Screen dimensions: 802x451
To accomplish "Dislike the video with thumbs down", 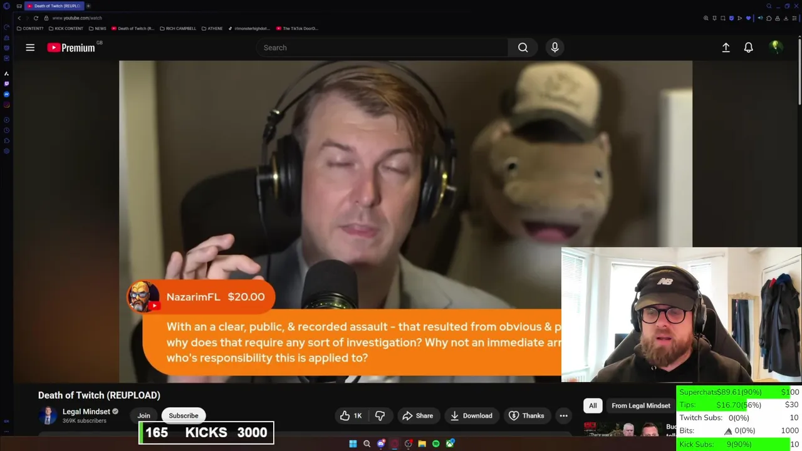I will pos(380,415).
